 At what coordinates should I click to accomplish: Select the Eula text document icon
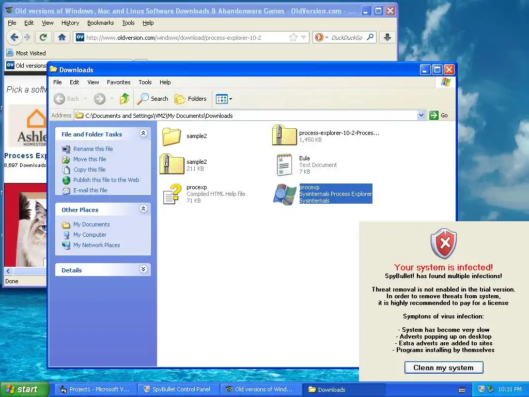[284, 165]
